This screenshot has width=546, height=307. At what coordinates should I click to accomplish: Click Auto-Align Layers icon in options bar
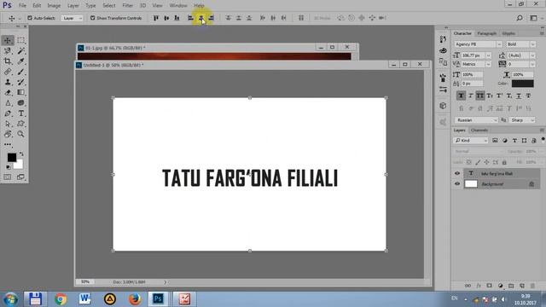[301, 18]
